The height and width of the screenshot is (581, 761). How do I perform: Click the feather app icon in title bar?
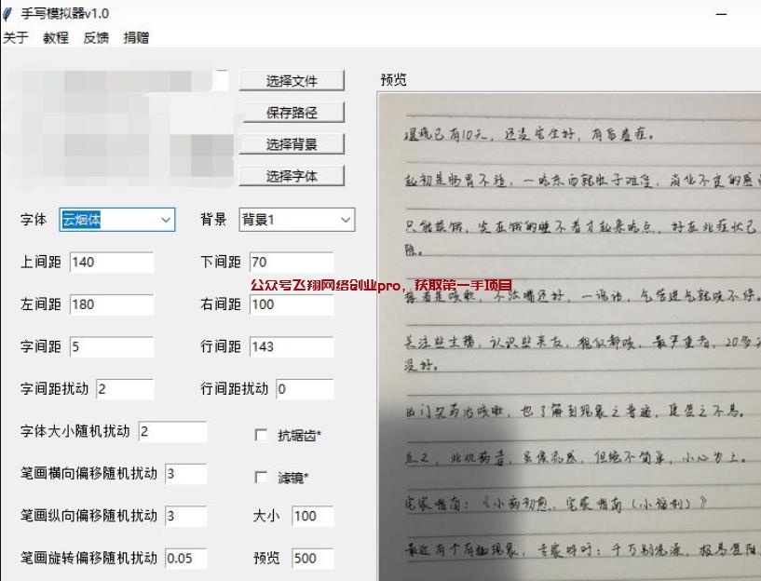pyautogui.click(x=8, y=14)
